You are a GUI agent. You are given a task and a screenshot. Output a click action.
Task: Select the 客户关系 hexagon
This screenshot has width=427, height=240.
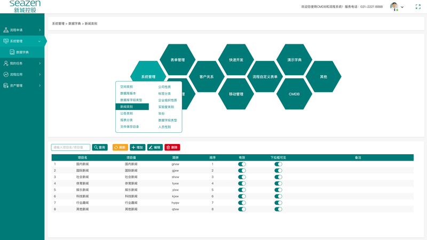[207, 77]
